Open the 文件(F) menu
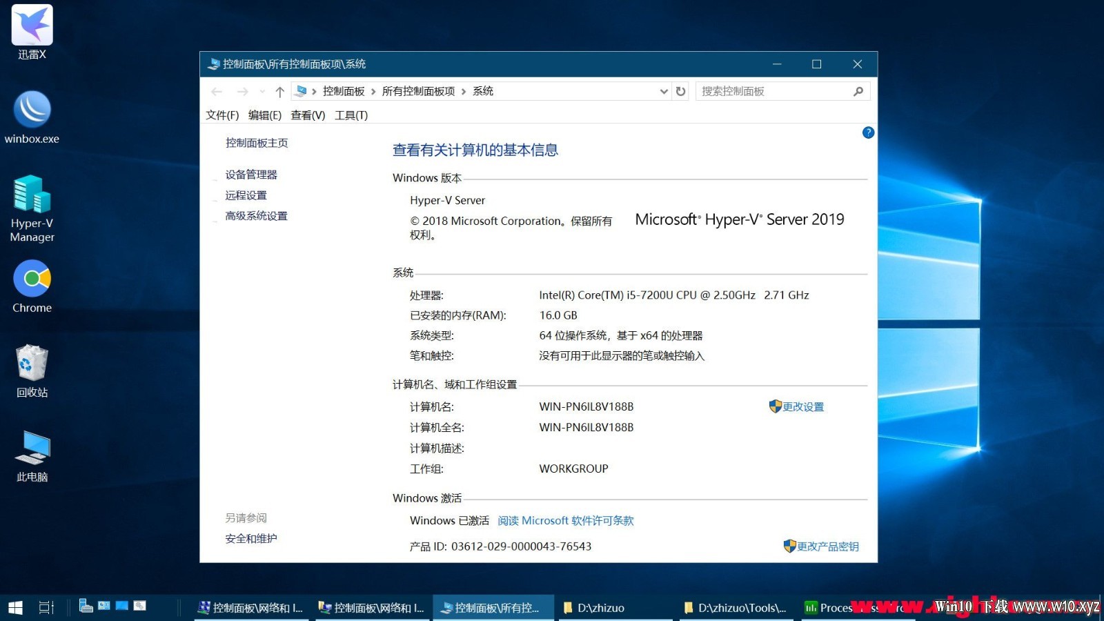This screenshot has width=1104, height=621. pos(222,115)
